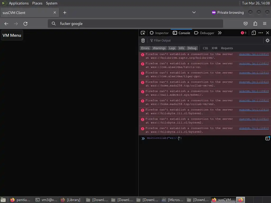Open a new browser tab

point(65,13)
